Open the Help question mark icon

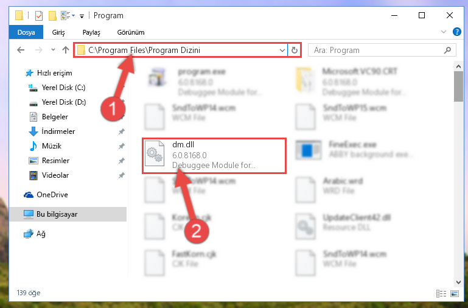tap(456, 32)
